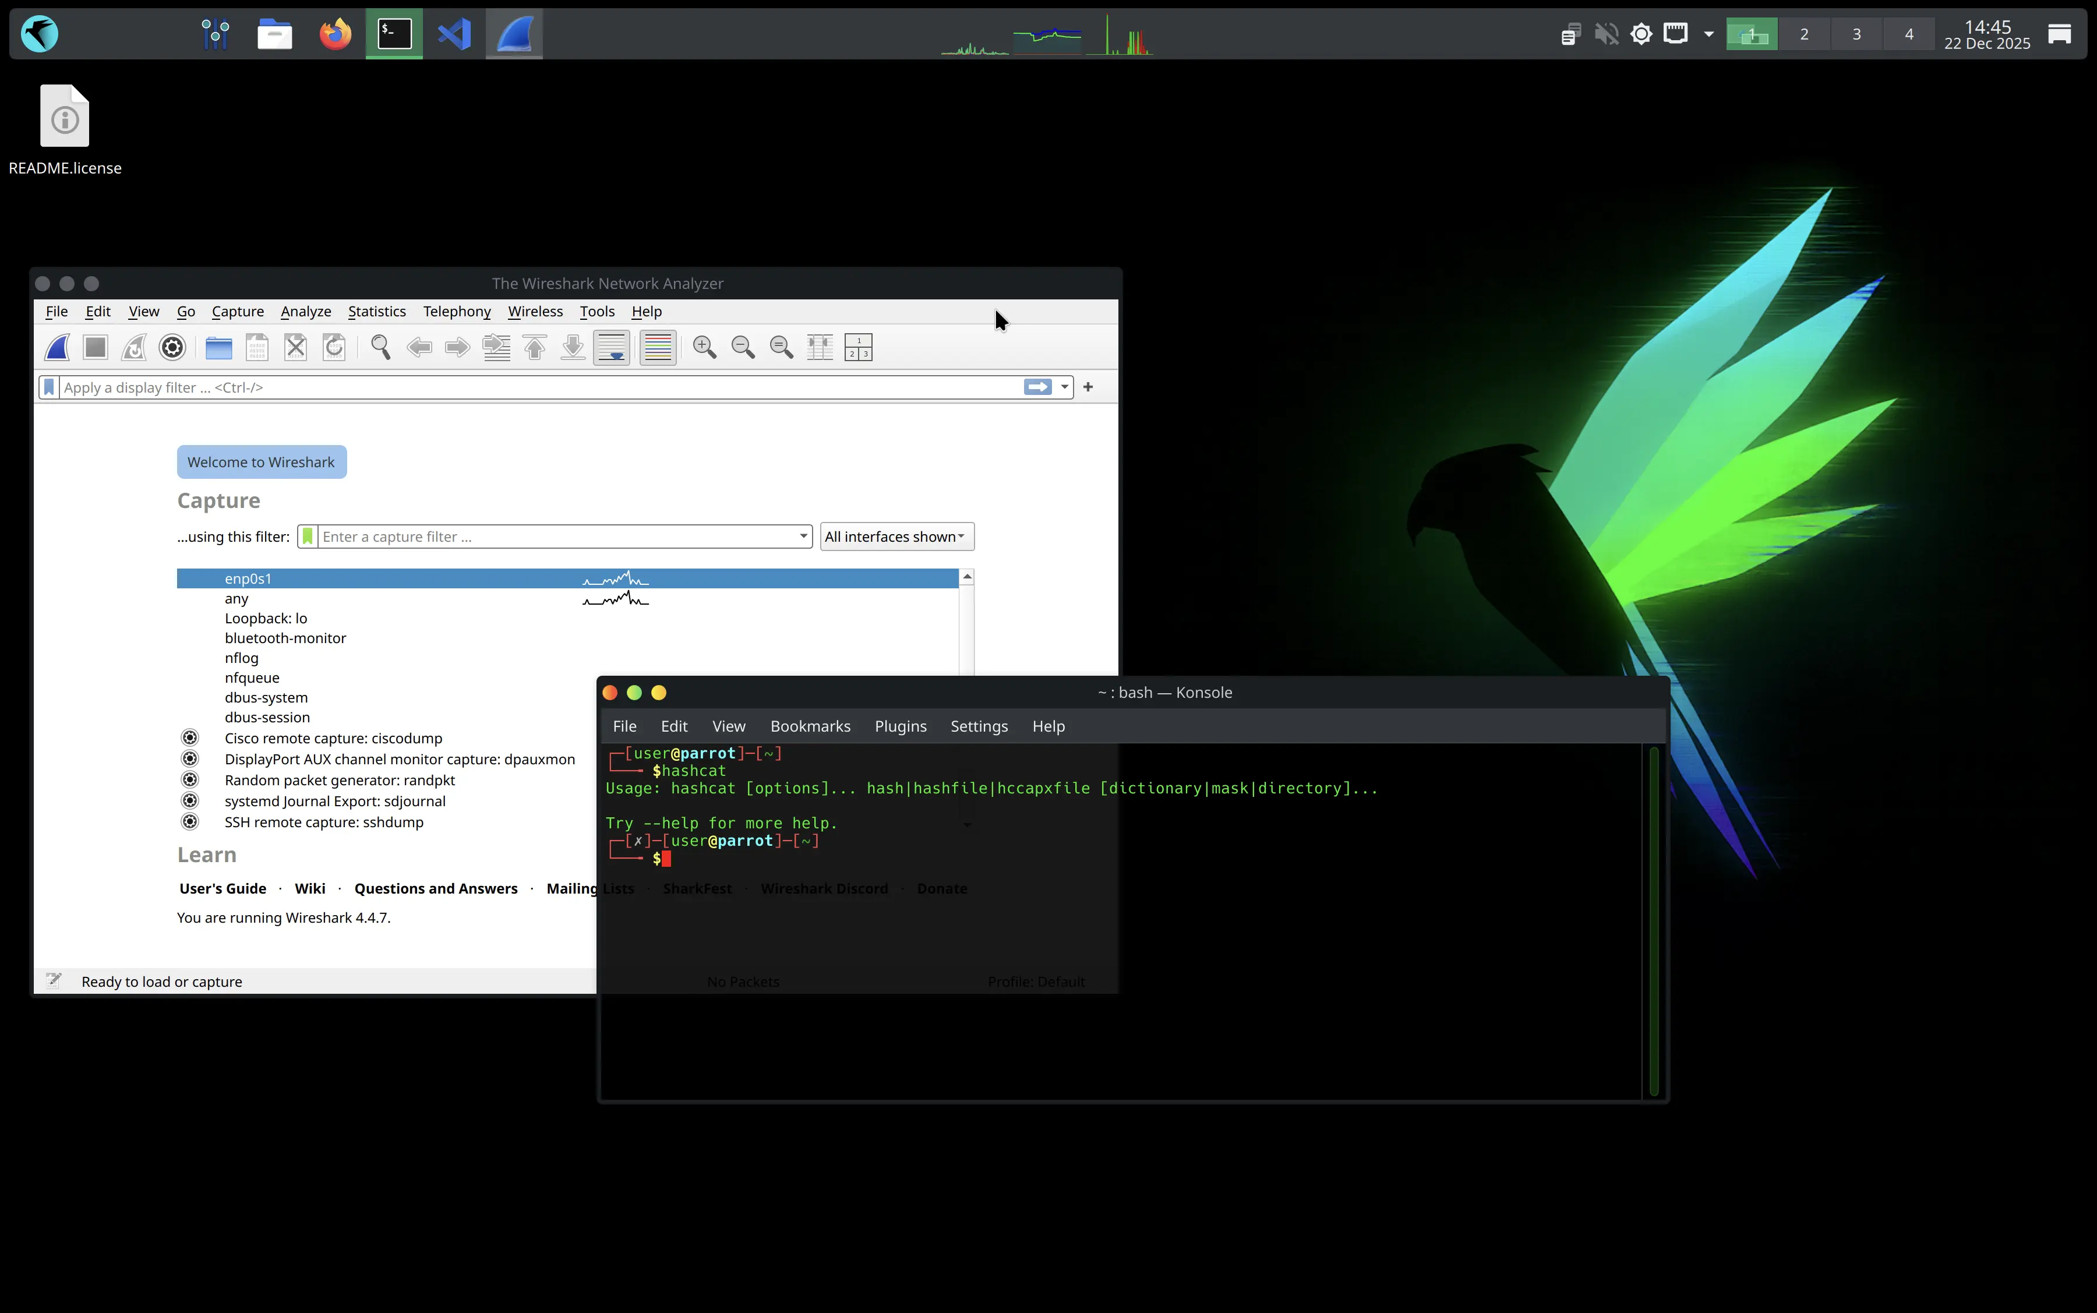
Task: Open Konsole's Bookmarks menu
Action: pyautogui.click(x=809, y=726)
